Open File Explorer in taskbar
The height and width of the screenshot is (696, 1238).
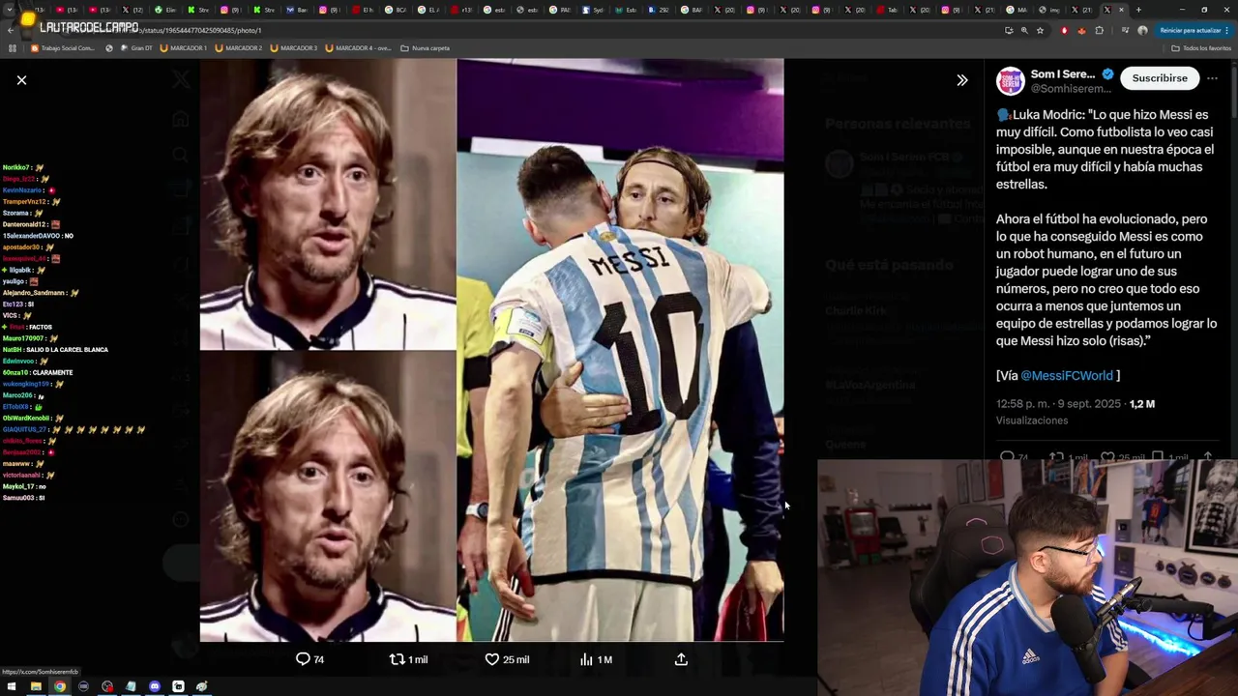36,686
